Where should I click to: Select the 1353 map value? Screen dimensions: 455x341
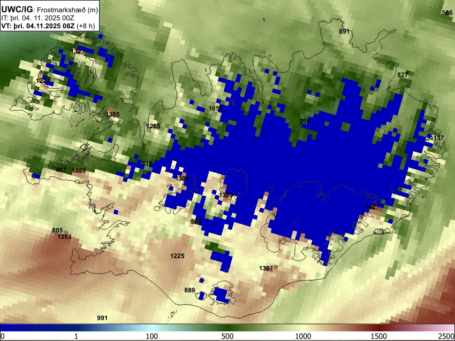[x=64, y=237]
